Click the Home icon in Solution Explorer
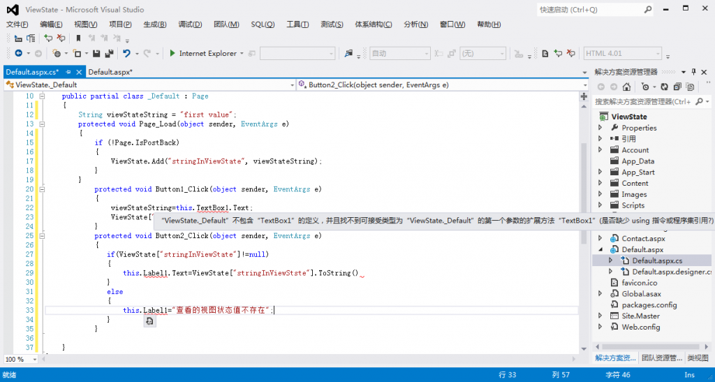 tap(627, 87)
